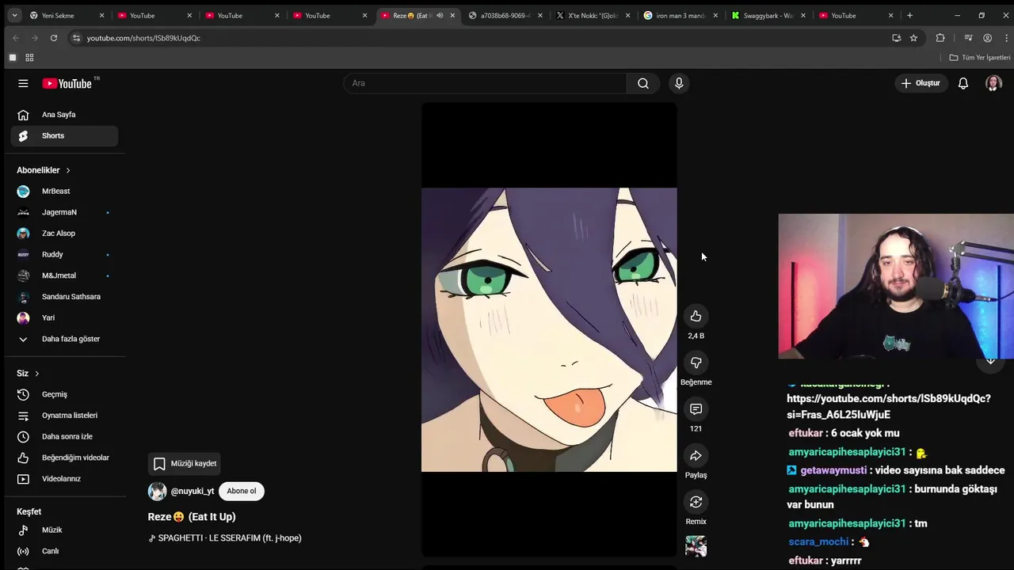
Task: Open Tüm Yer İşaretleri bookmarks folder
Action: 980,58
